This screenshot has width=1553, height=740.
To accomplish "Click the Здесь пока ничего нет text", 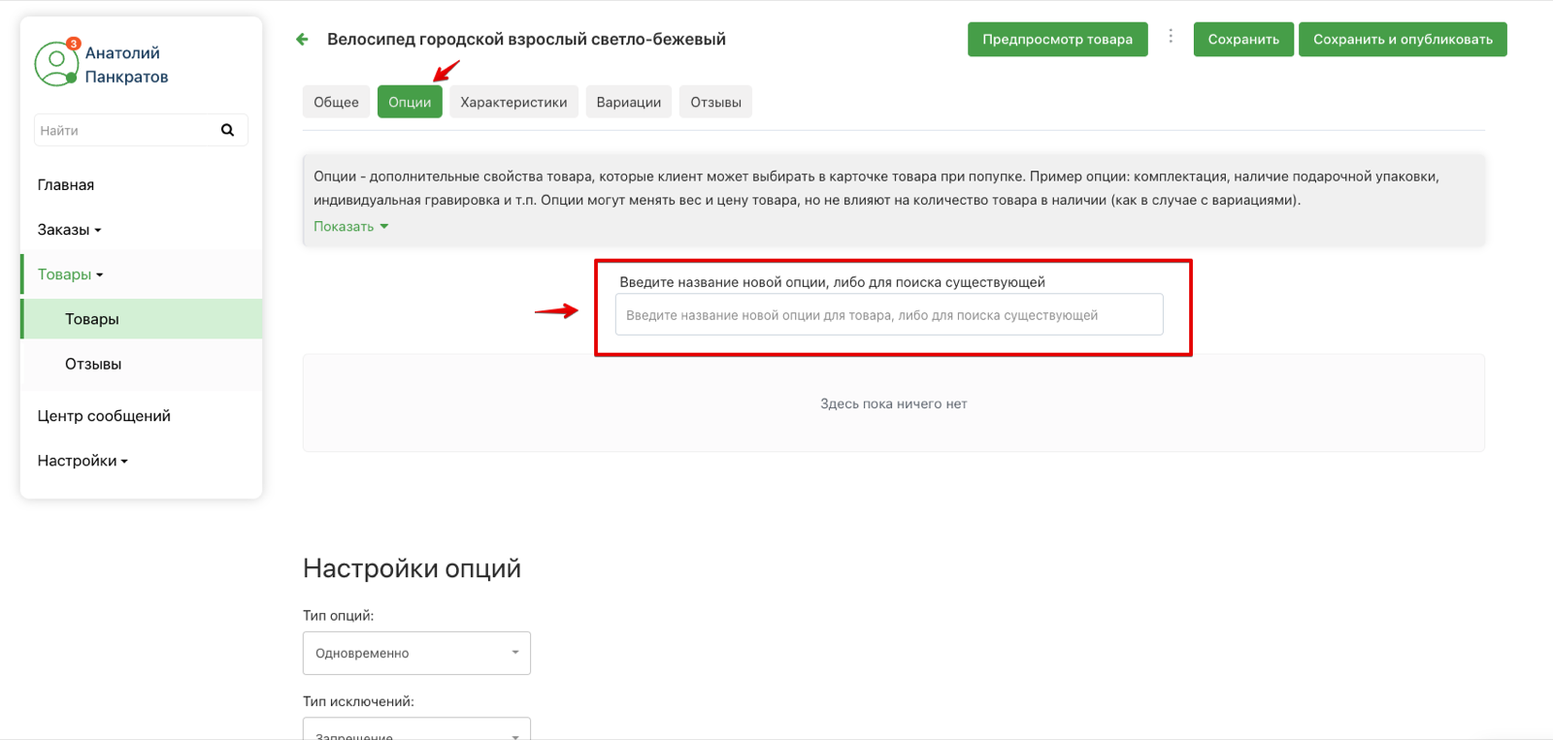I will 894,403.
